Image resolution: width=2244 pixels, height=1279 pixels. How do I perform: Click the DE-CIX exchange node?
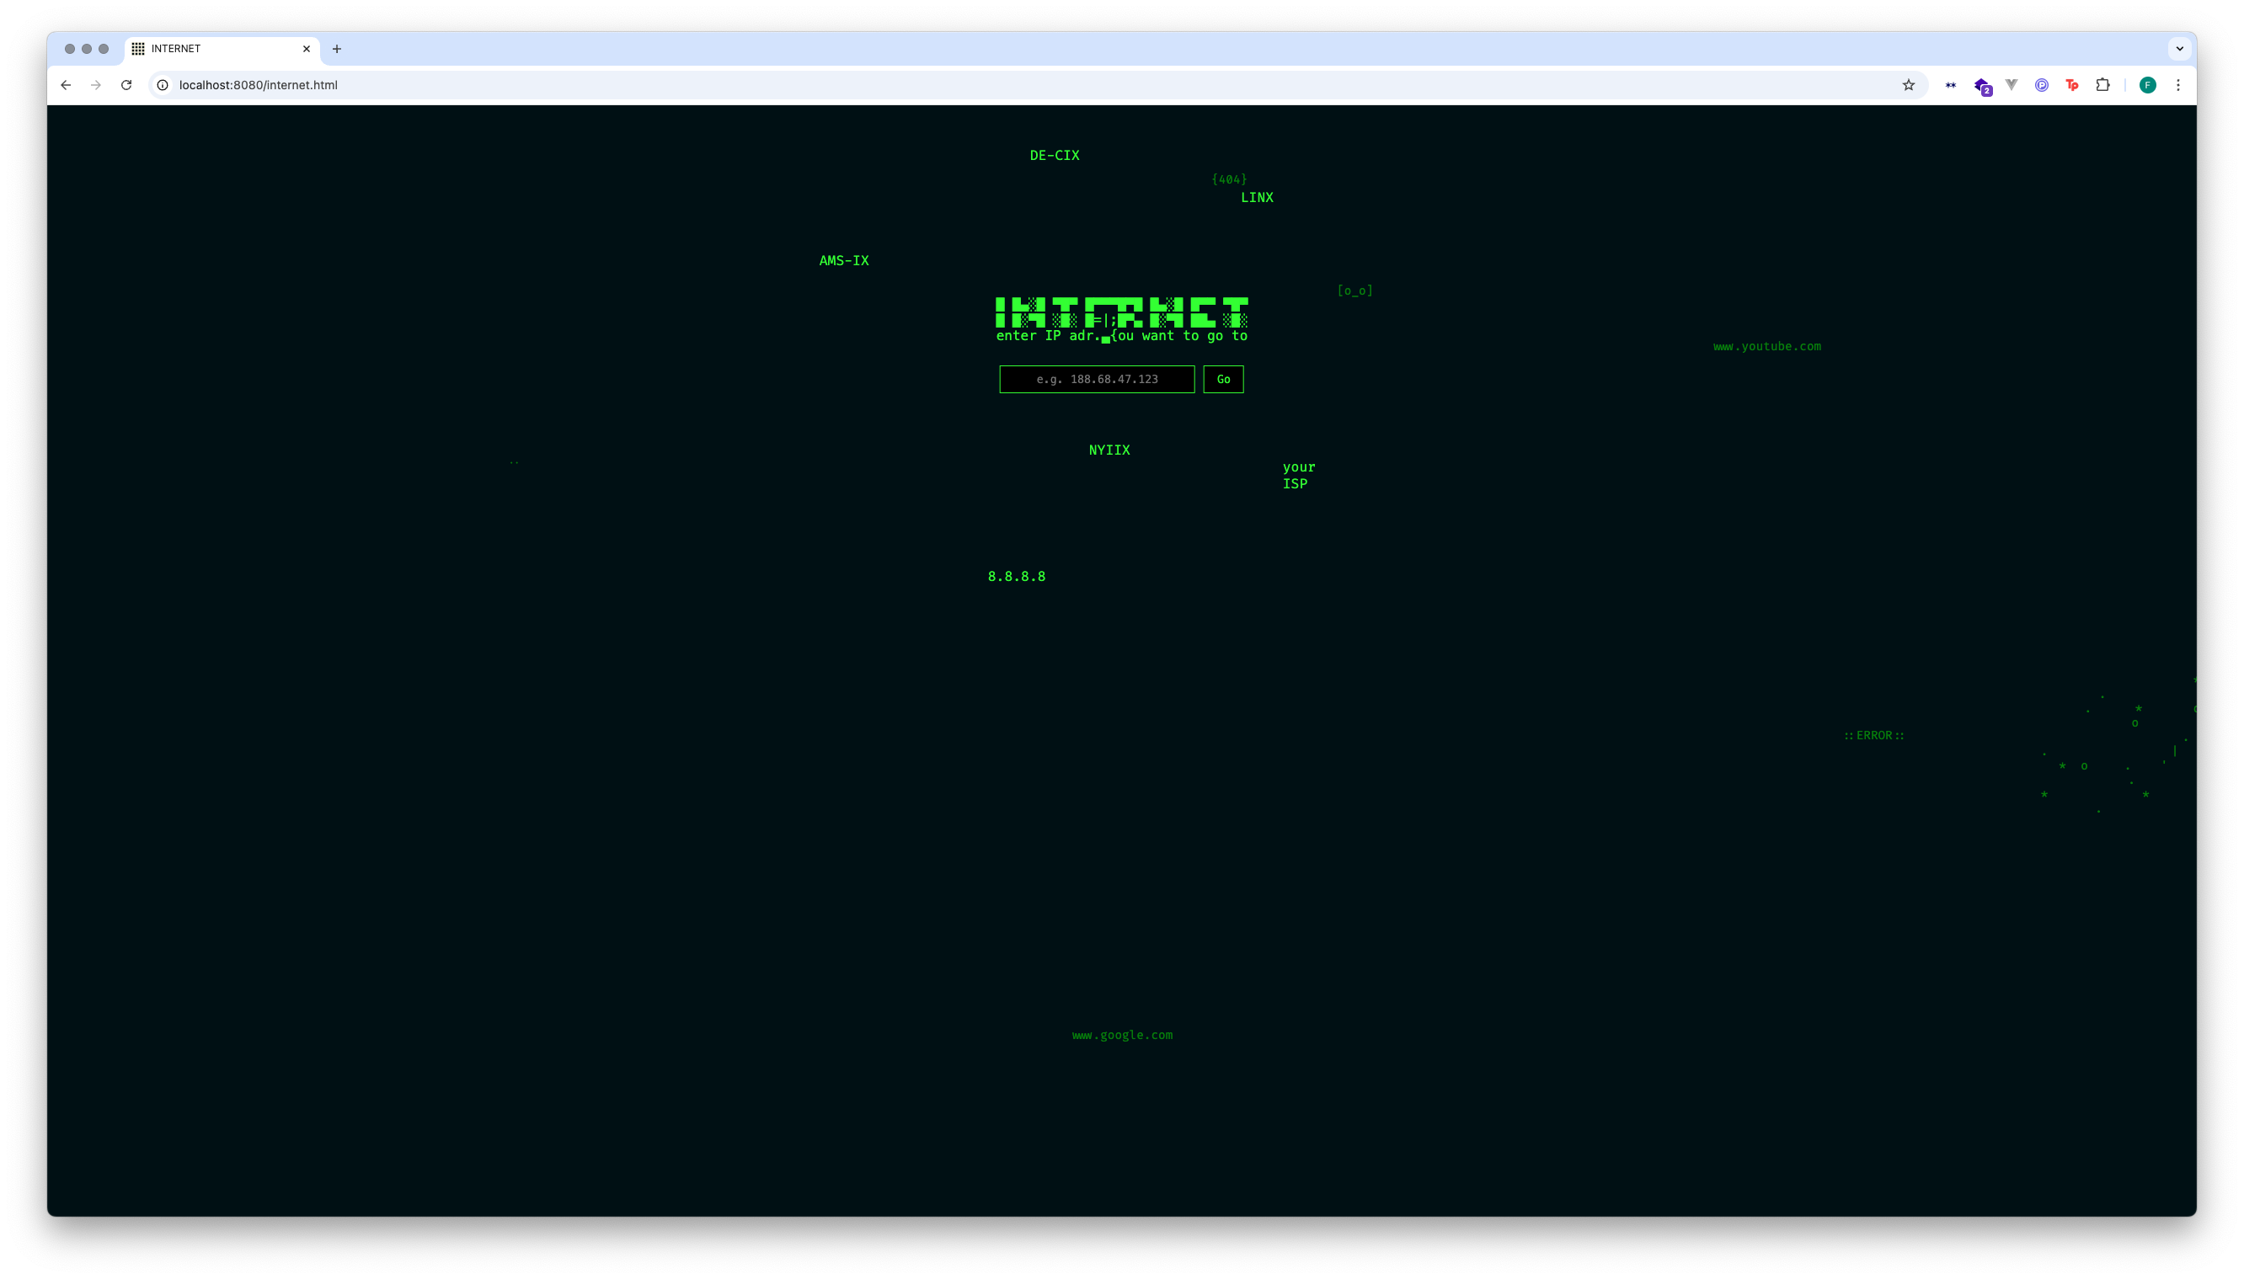point(1054,154)
